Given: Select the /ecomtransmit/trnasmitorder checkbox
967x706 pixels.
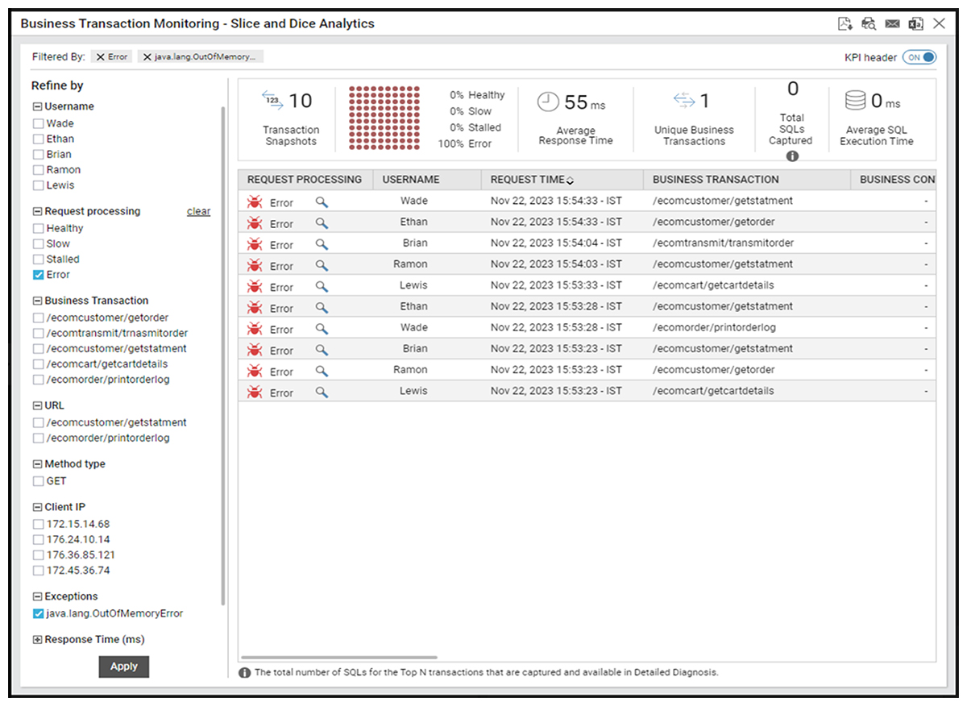Looking at the screenshot, I should pos(38,334).
